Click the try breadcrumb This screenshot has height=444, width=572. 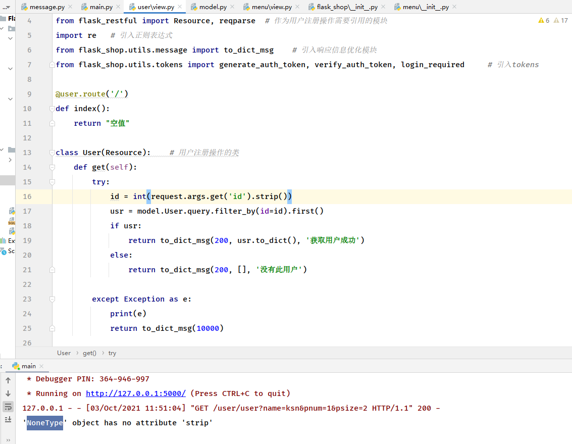click(112, 353)
